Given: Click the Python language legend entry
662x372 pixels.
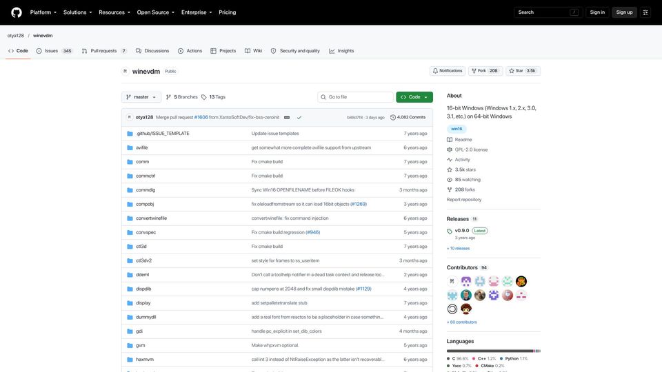Looking at the screenshot, I should point(514,358).
